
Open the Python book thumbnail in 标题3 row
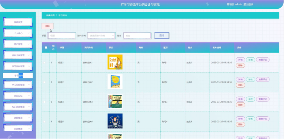pyautogui.click(x=115, y=101)
